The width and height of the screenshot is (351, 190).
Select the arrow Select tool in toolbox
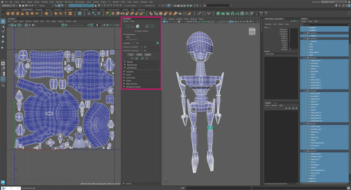pyautogui.click(x=3, y=22)
